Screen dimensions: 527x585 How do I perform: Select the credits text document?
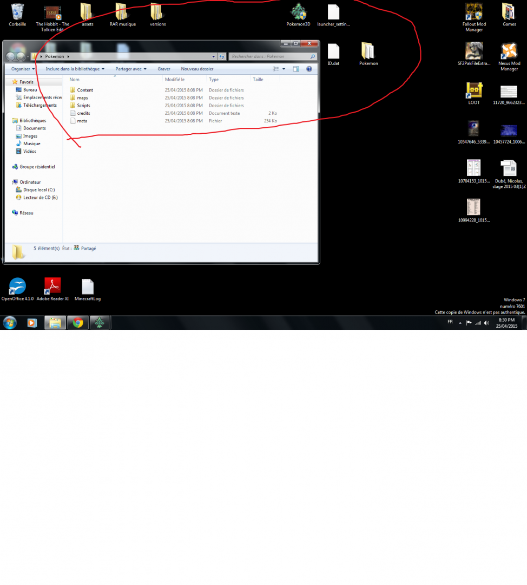click(174, 113)
